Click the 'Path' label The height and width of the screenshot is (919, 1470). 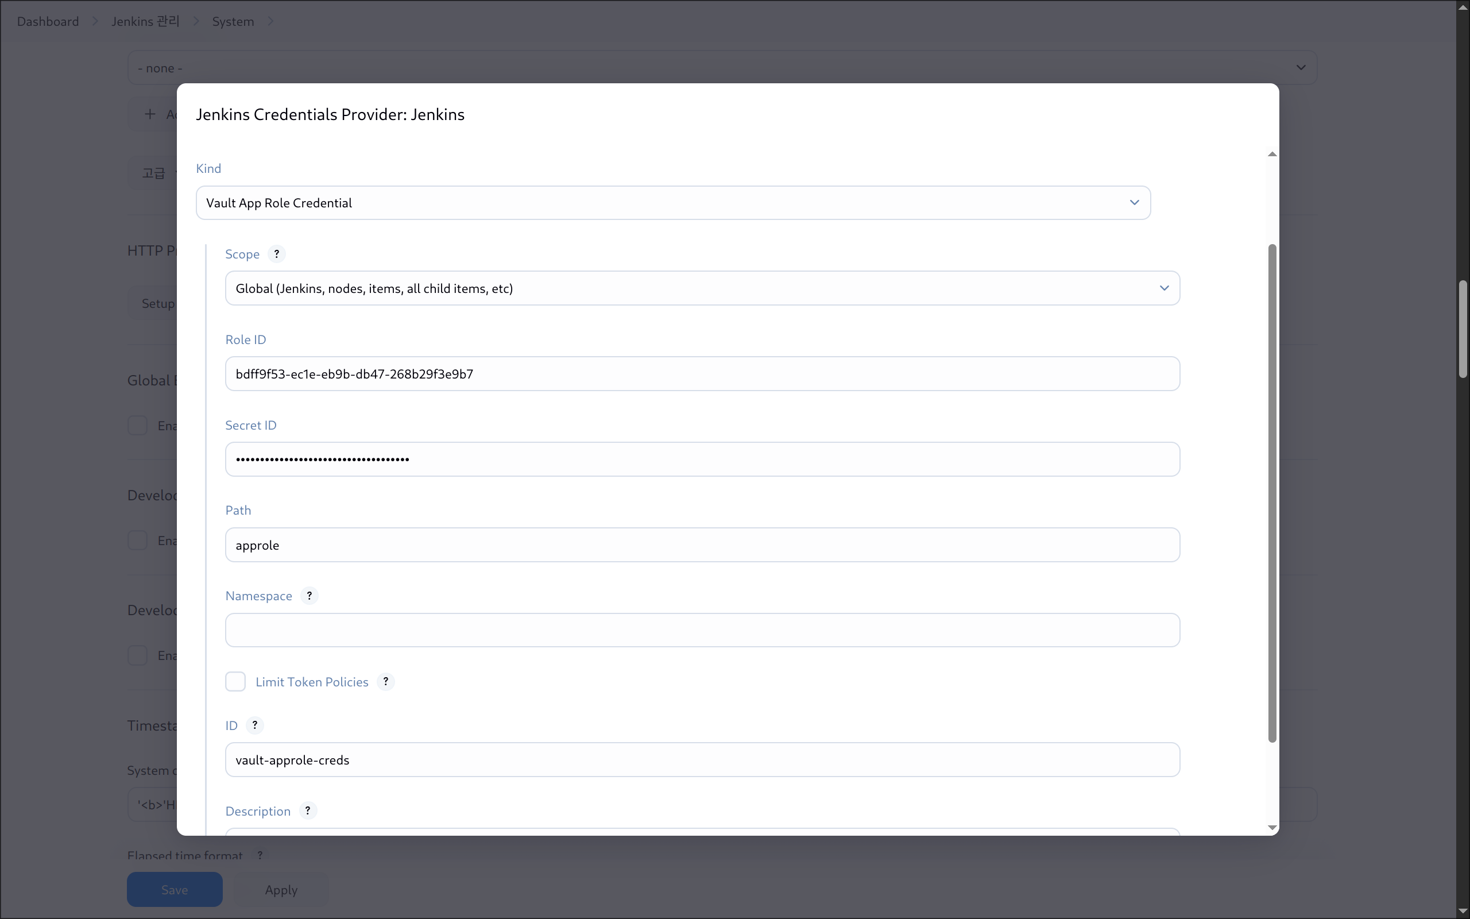(x=238, y=511)
